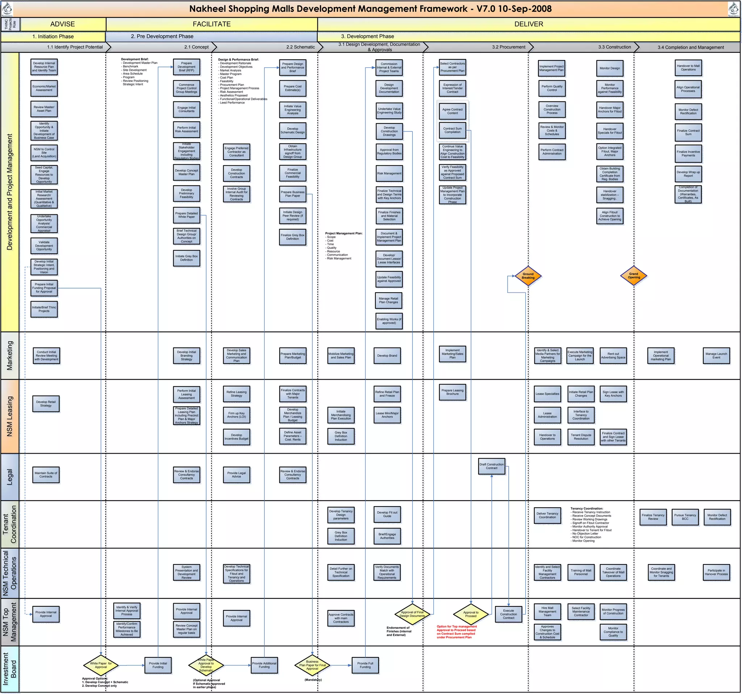Select the Legal swimlane label

coord(10,477)
